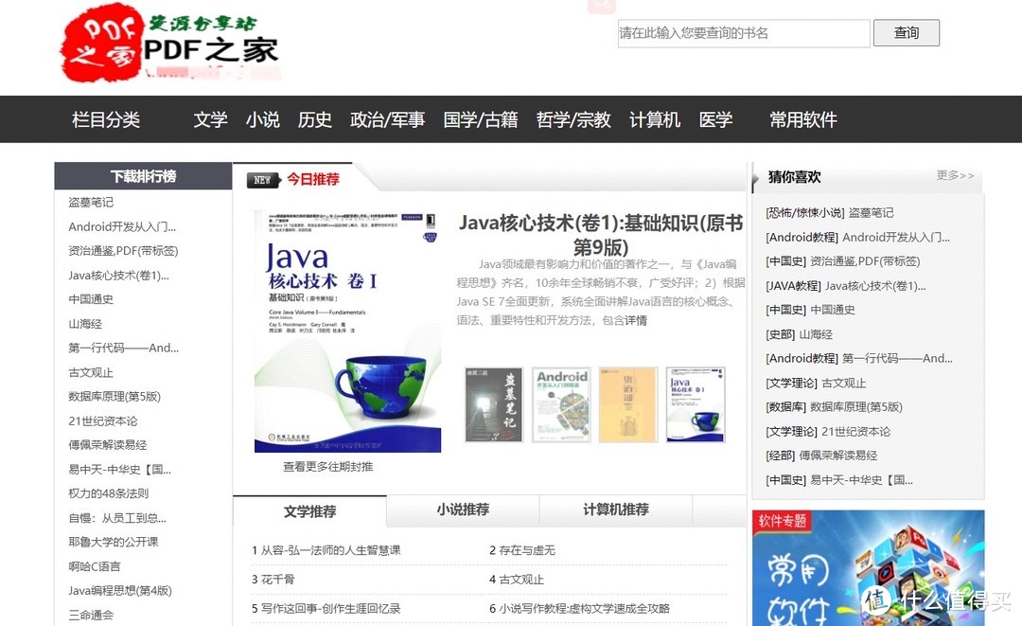Open 自慢:从员工到总... ranking entry
This screenshot has width=1022, height=626.
[x=116, y=518]
